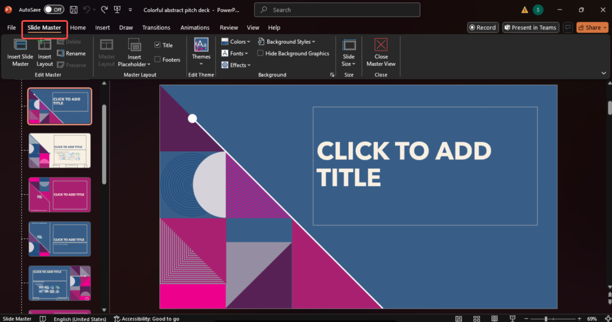The height and width of the screenshot is (322, 612).
Task: Open the account profile avatar S
Action: [x=538, y=10]
